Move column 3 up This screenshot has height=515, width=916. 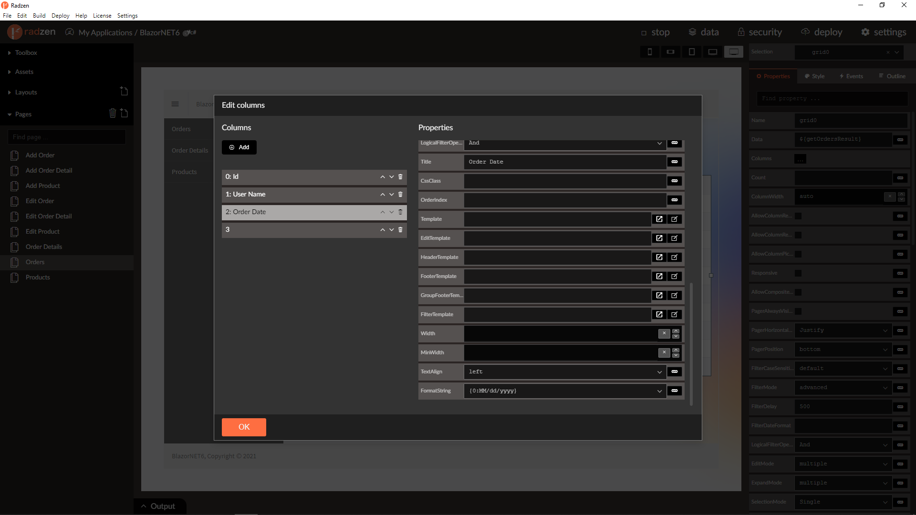[x=383, y=230]
